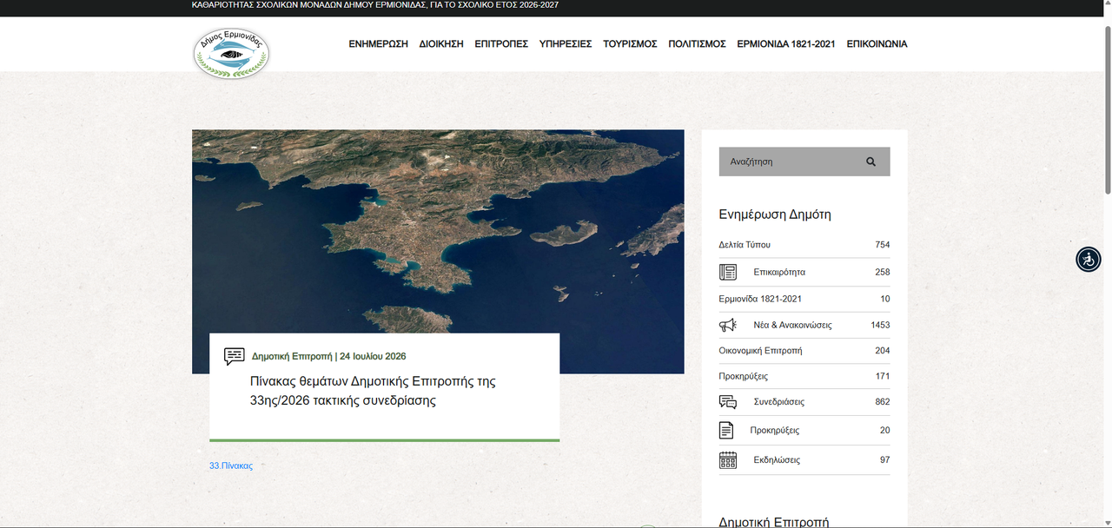
Task: Click the Δήμος Ερμιονίδας logo
Action: (231, 53)
